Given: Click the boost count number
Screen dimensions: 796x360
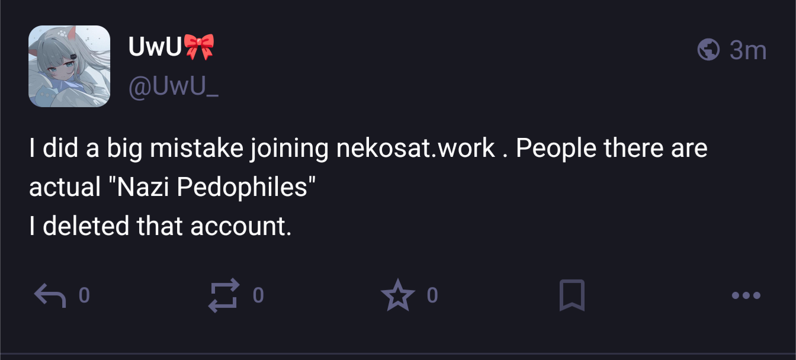Looking at the screenshot, I should click(x=258, y=295).
